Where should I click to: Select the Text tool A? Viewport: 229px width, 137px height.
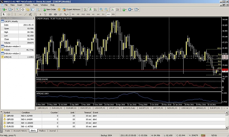click(40, 14)
